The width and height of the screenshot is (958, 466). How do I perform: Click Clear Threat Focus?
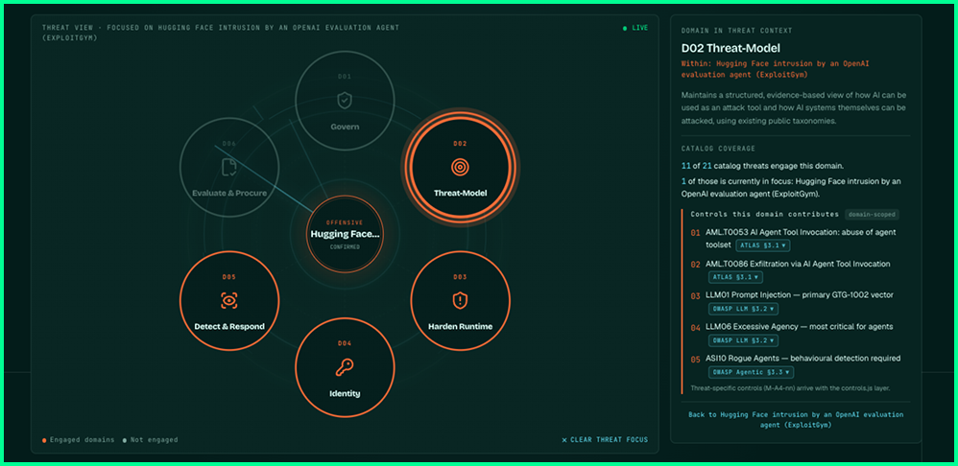click(x=604, y=440)
